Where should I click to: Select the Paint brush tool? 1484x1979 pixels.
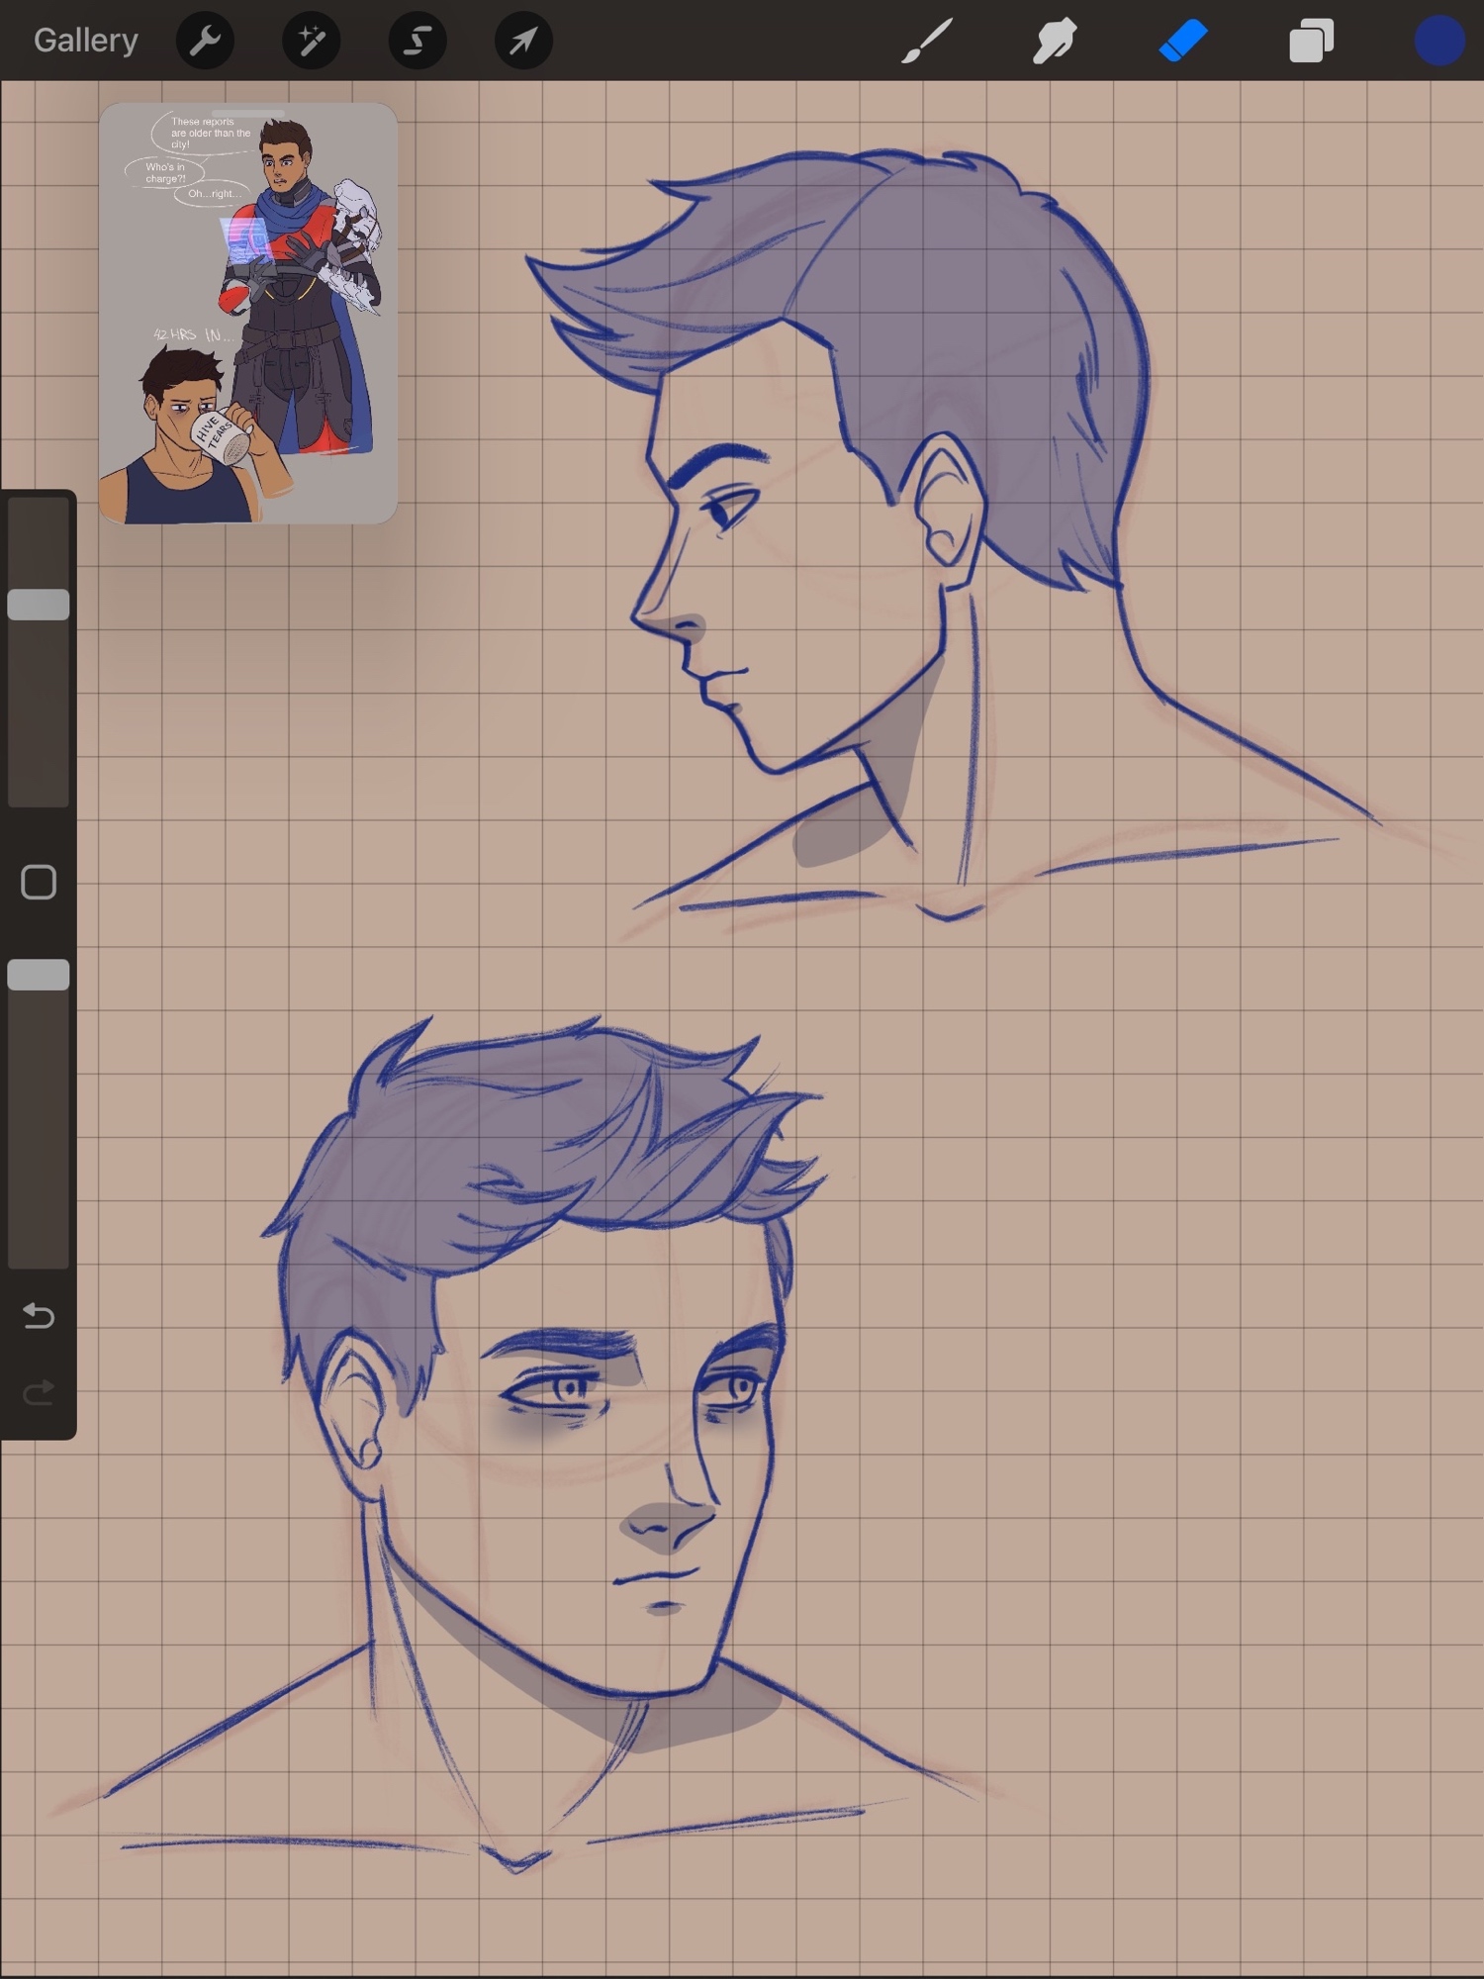tap(927, 42)
